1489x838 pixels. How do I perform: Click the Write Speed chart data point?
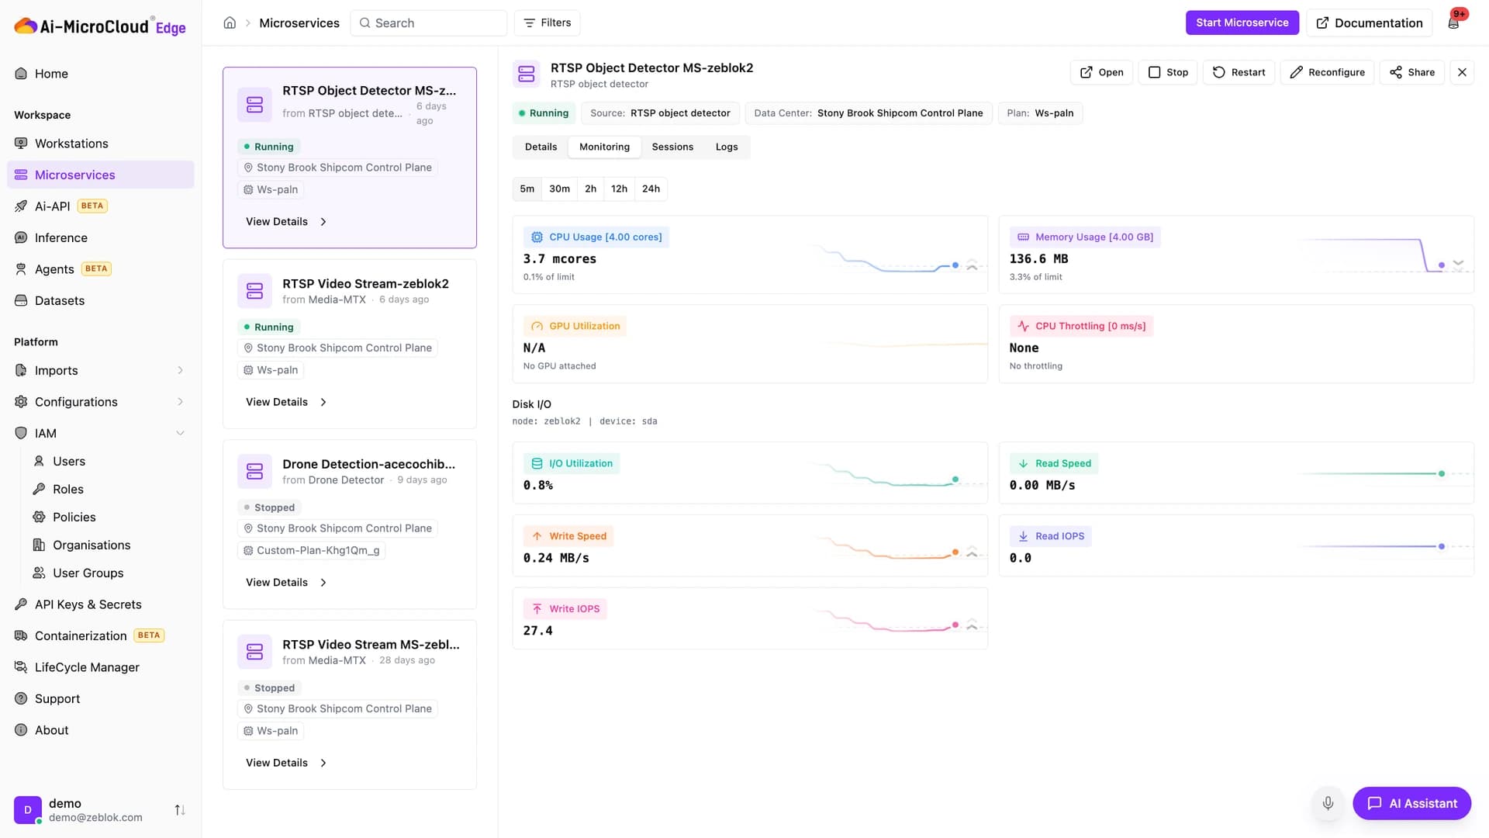(x=955, y=552)
